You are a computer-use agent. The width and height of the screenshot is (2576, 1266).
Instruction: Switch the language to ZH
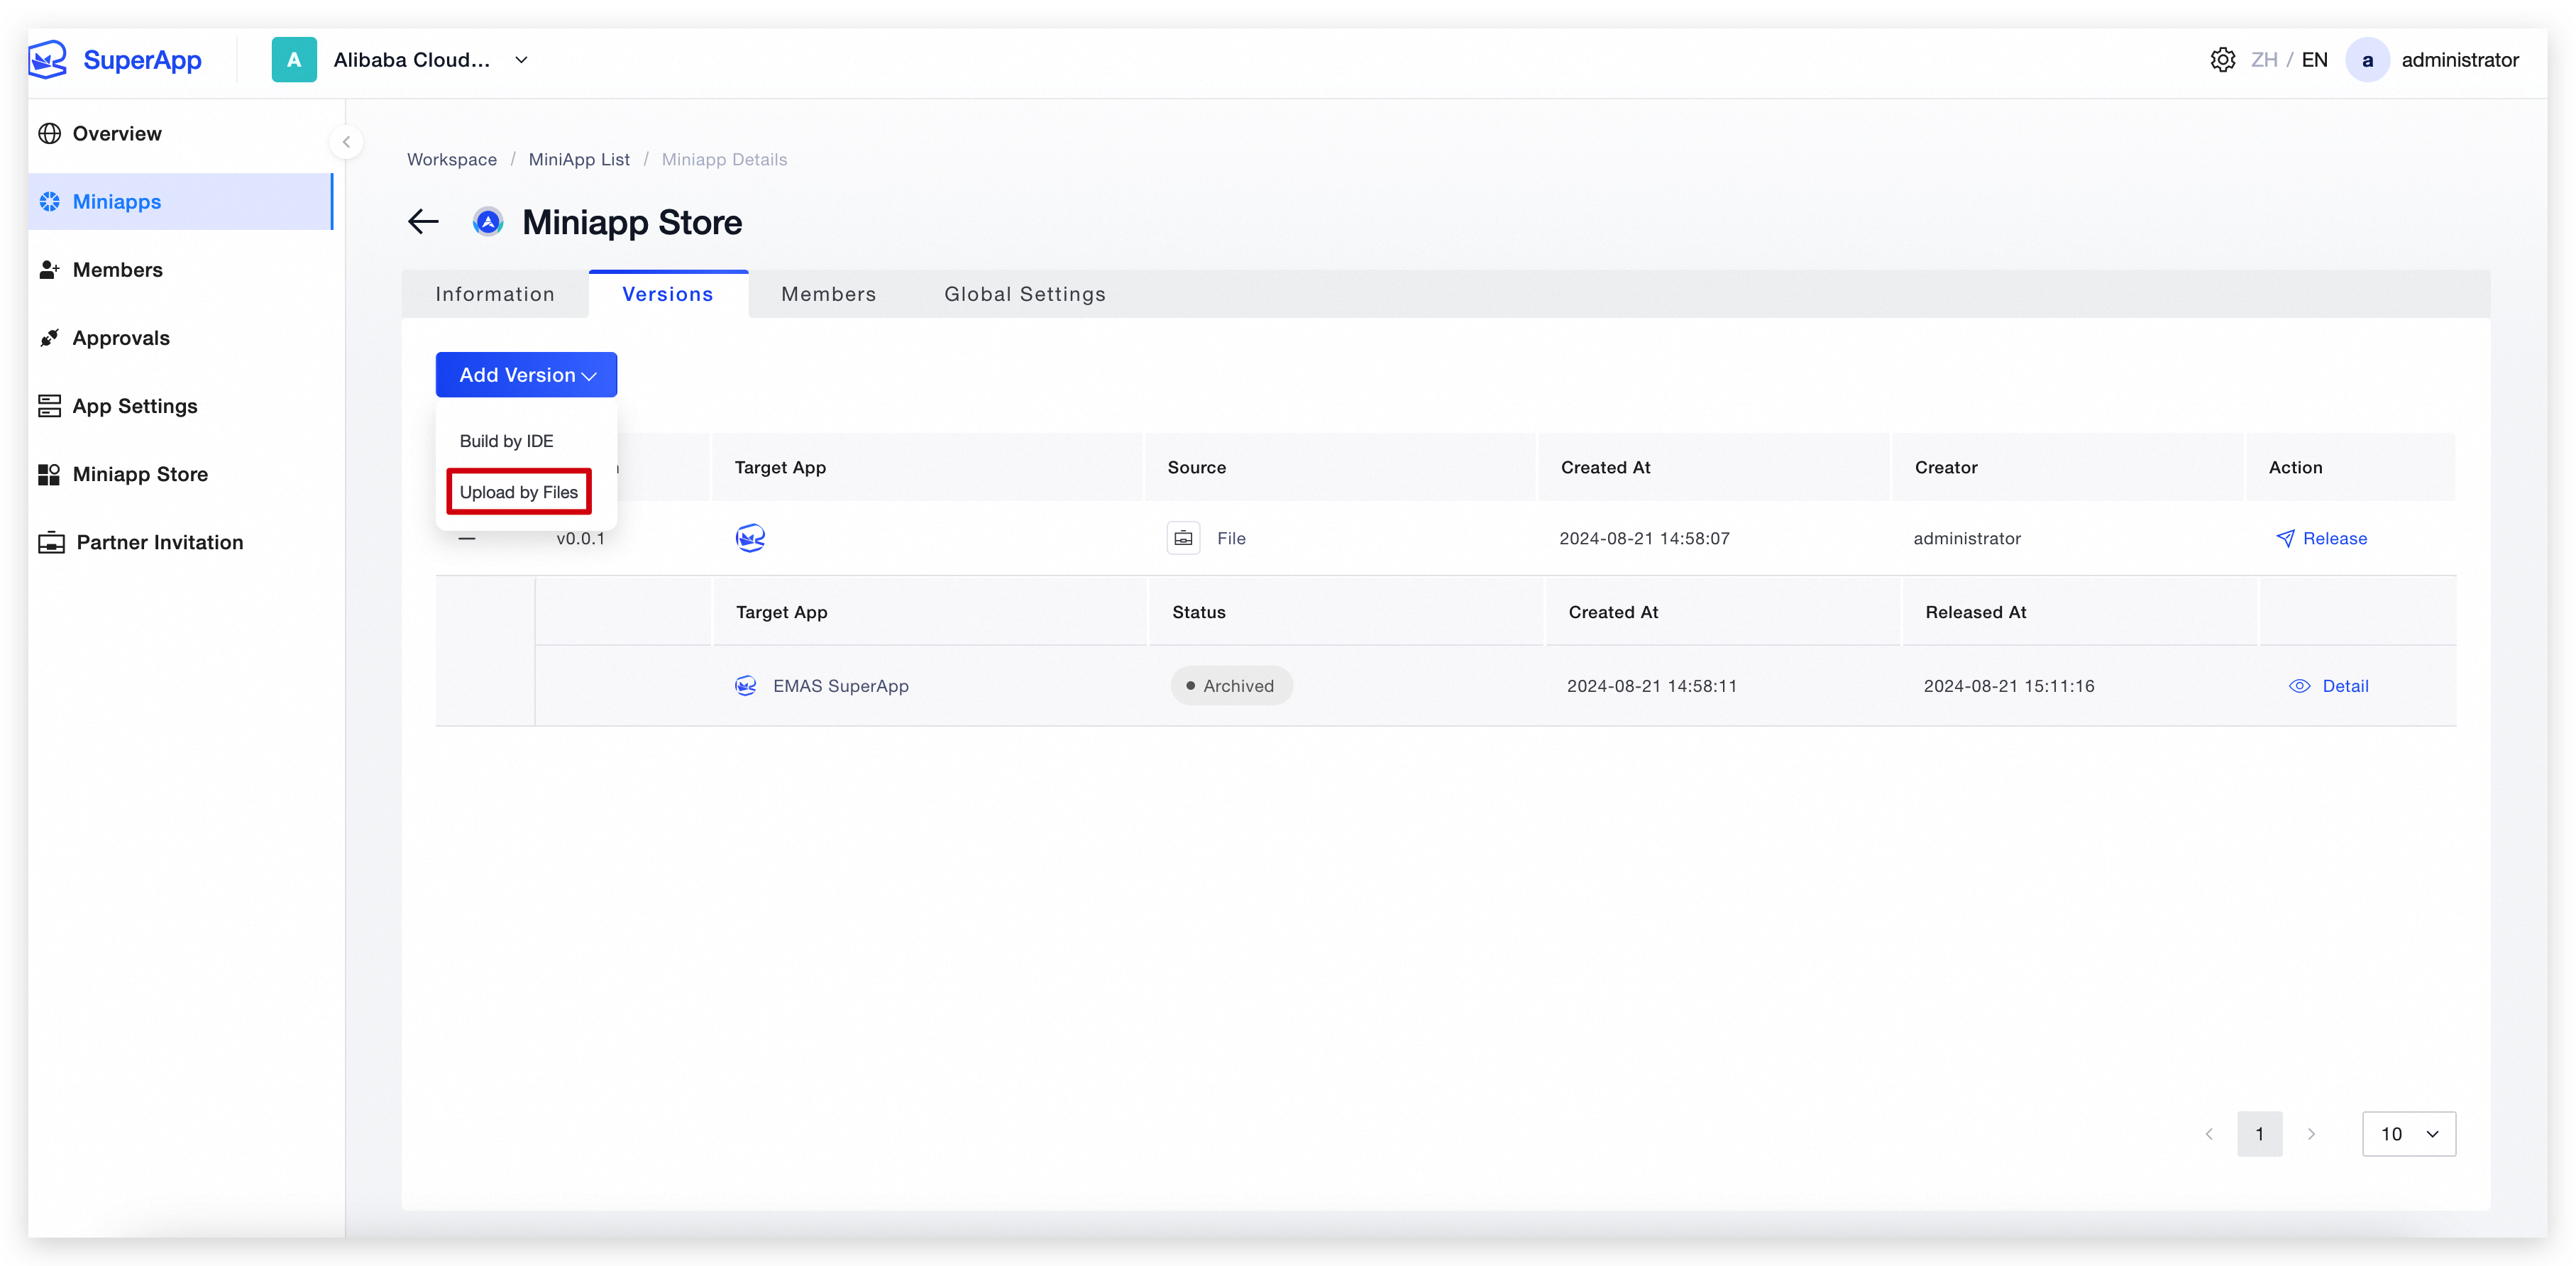(x=2264, y=60)
